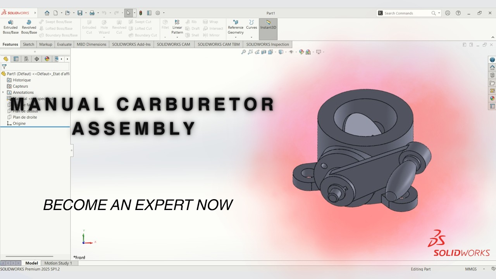The image size is (496, 279).
Task: Select Origine in the feature tree
Action: point(16,123)
